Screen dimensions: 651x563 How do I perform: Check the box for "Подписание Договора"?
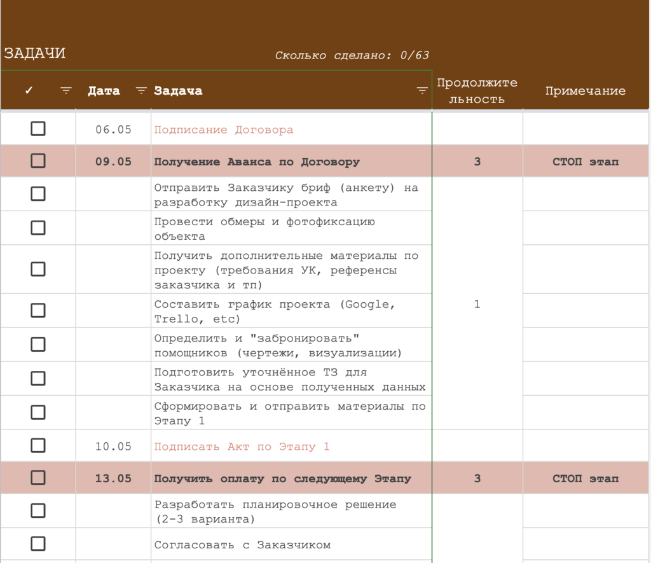[x=38, y=128]
